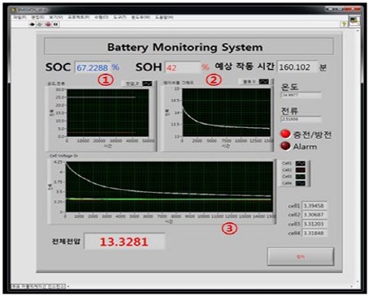Click the SOH value field showing 42
Viewport: 369px width, 296px height.
(182, 67)
